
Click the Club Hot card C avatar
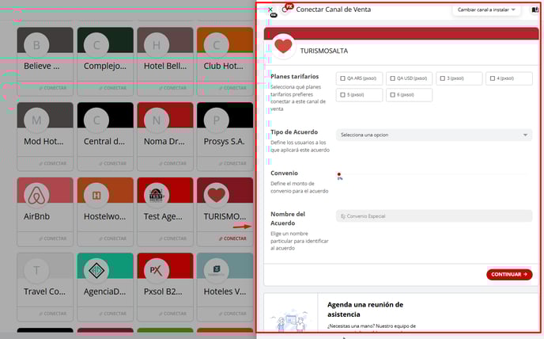click(217, 45)
